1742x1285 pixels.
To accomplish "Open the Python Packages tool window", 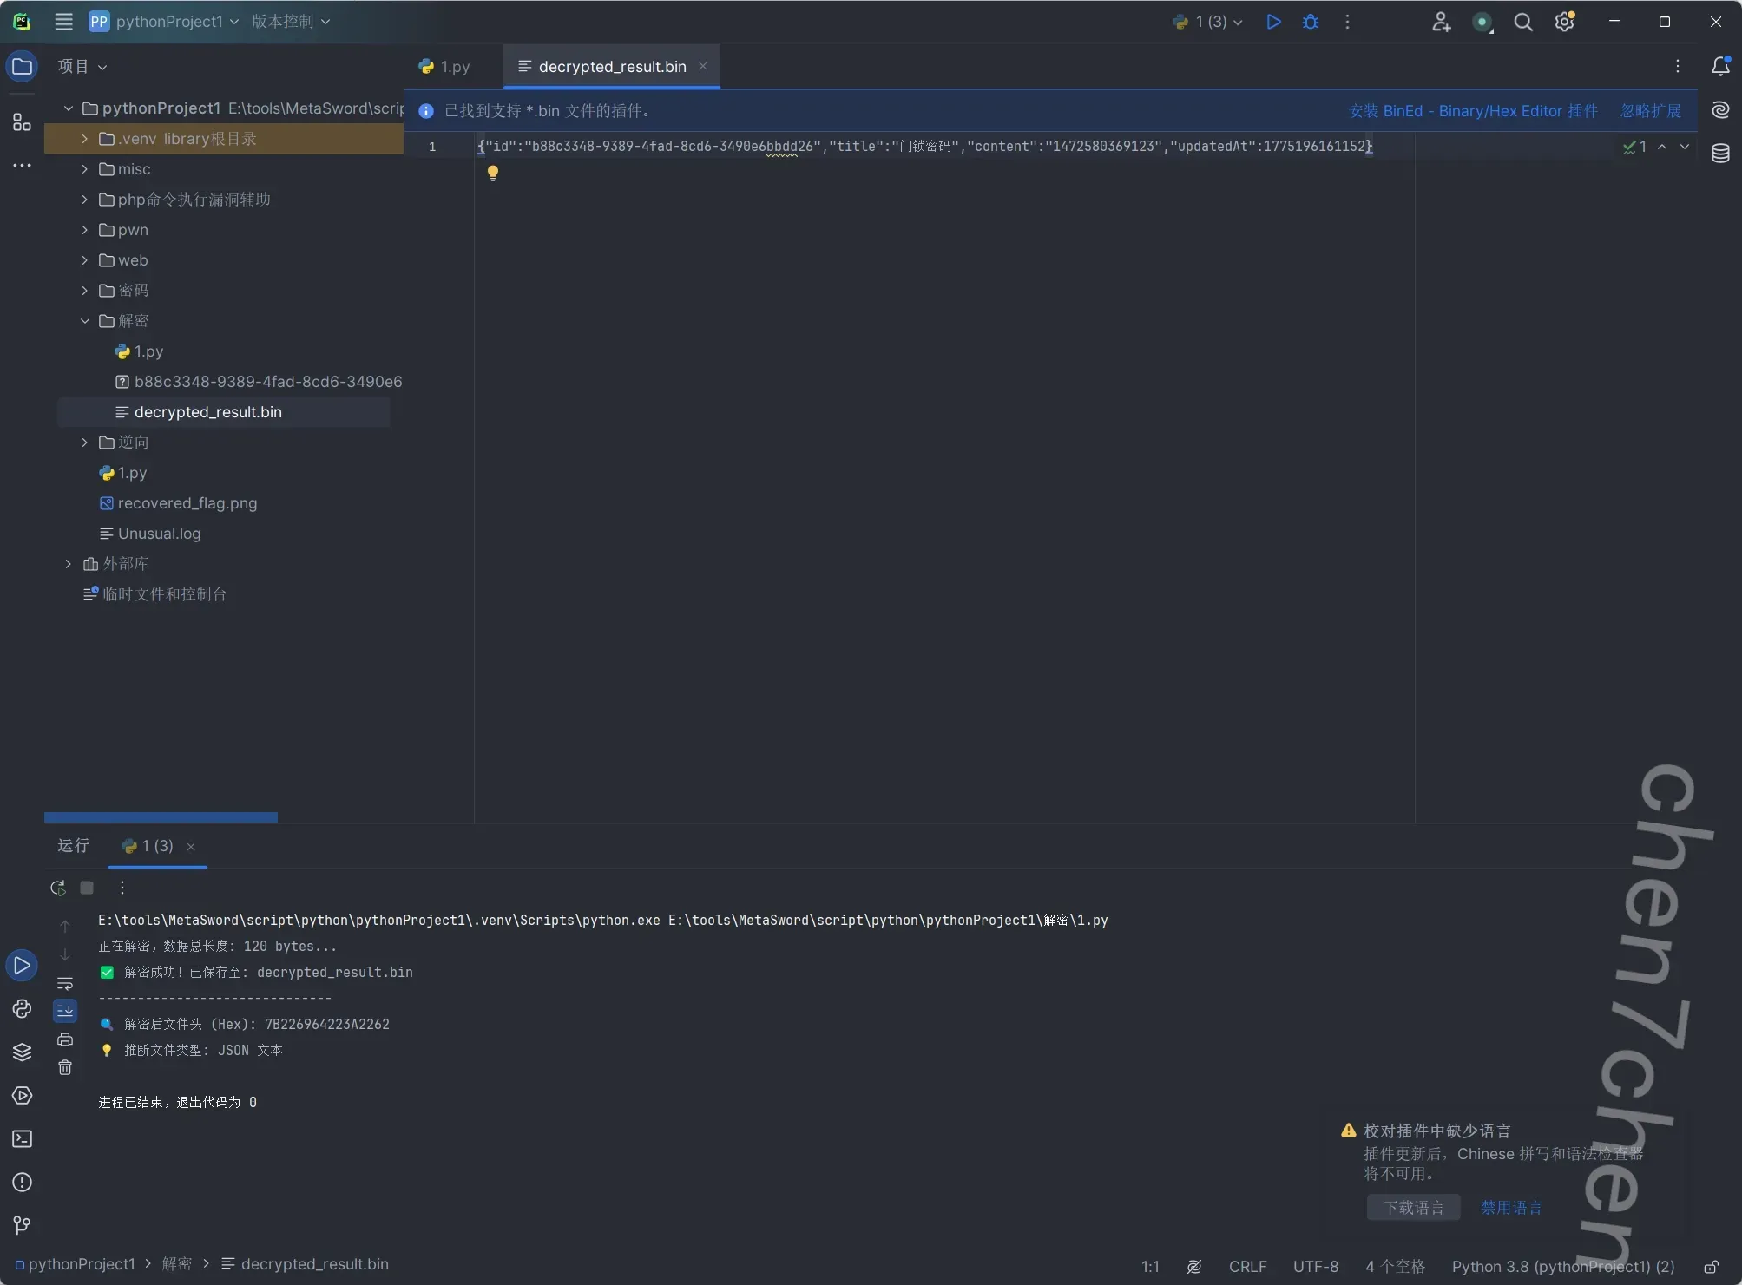I will 22,1052.
